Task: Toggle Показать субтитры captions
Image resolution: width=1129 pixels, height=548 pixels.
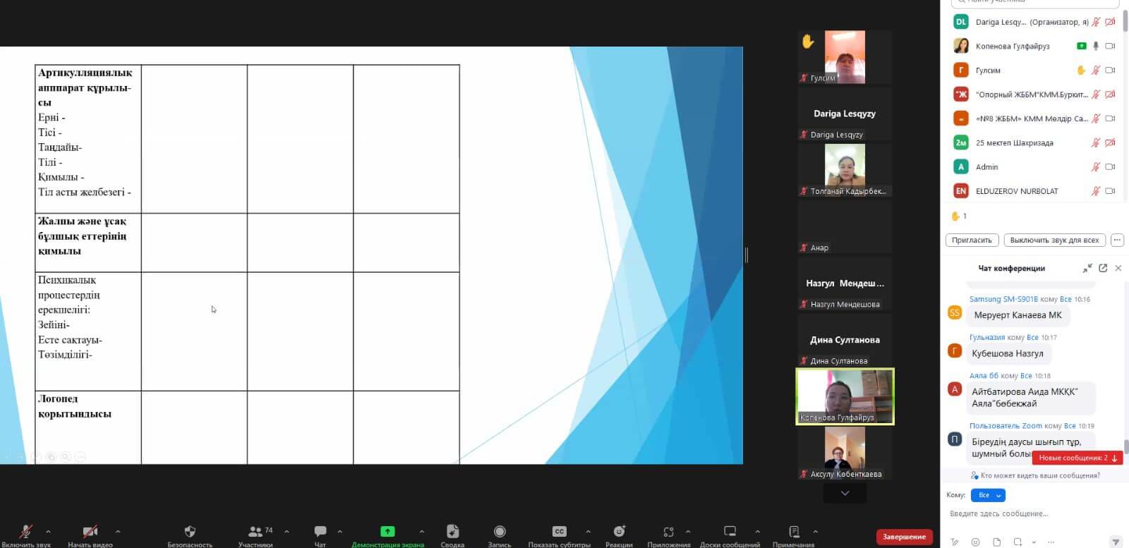Action: (559, 532)
